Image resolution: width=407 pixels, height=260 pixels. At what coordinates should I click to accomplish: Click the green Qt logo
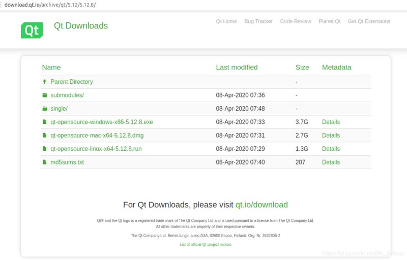pos(32,30)
